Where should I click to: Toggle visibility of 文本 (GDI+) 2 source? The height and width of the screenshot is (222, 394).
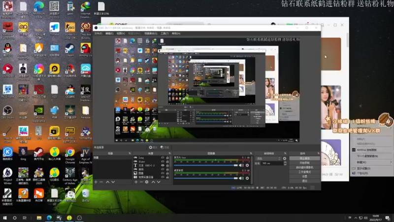click(x=163, y=165)
